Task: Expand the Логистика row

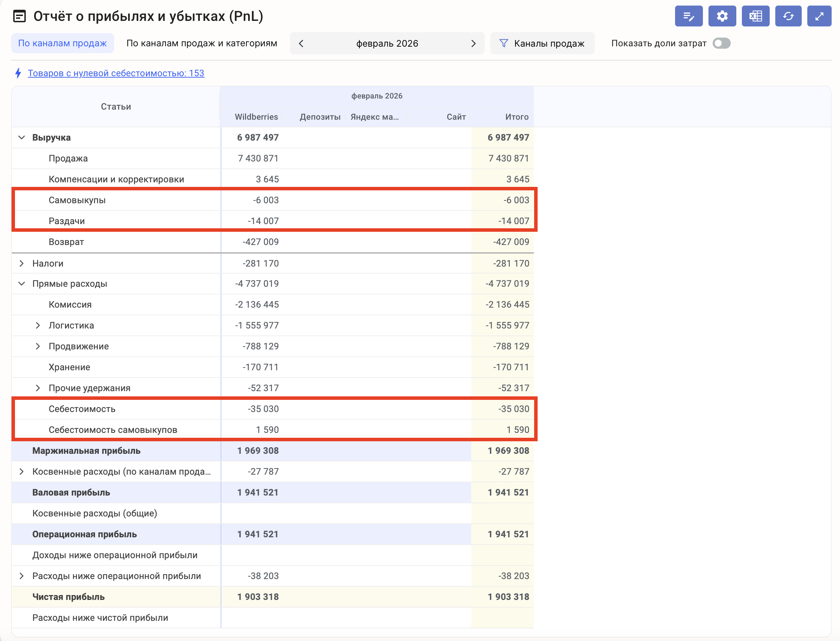Action: coord(38,325)
